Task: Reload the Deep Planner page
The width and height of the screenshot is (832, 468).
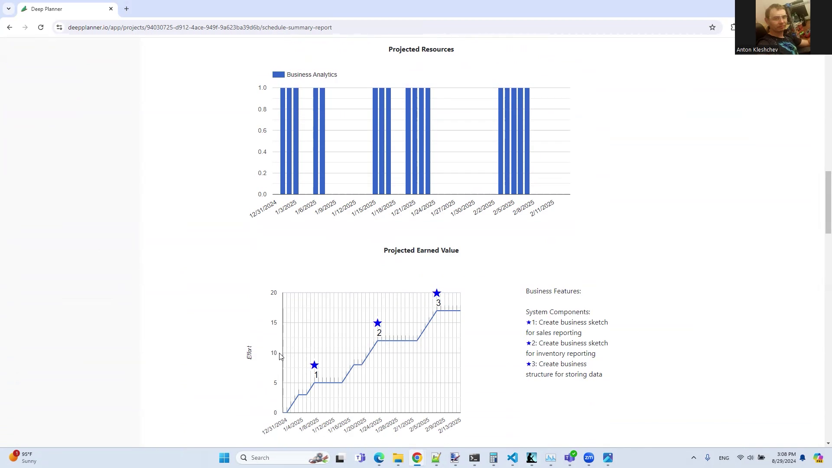Action: [41, 27]
